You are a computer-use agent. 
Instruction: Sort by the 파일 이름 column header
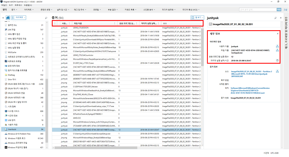point(78,24)
